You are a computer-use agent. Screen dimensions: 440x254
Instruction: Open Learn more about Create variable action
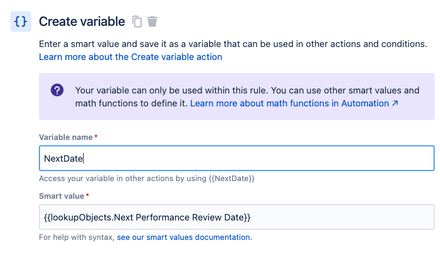130,57
